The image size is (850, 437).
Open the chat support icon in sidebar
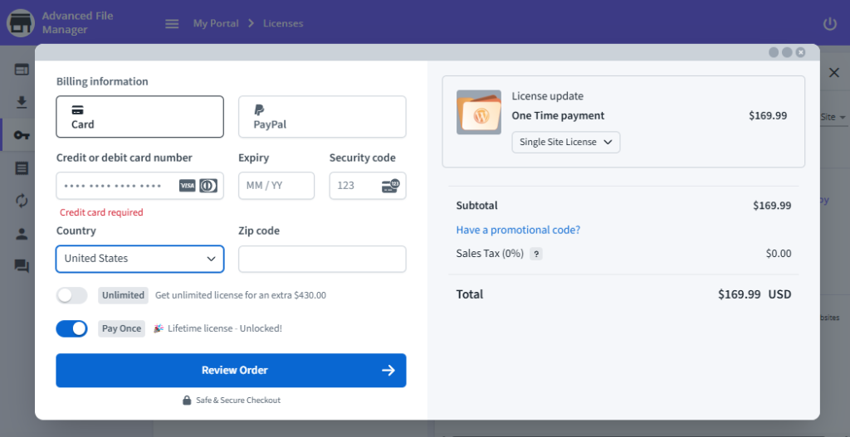(x=22, y=266)
